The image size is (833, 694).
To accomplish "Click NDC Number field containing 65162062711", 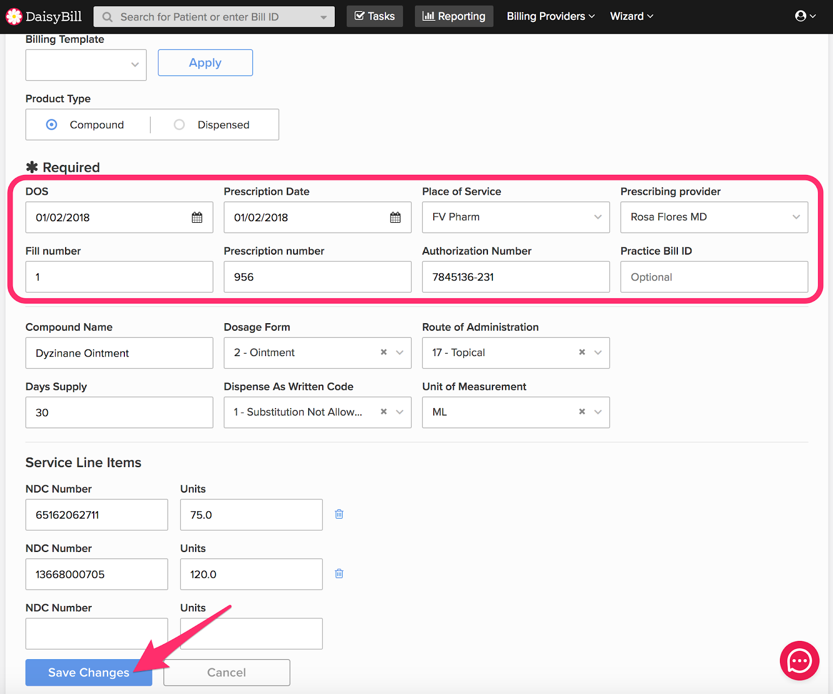I will 96,514.
